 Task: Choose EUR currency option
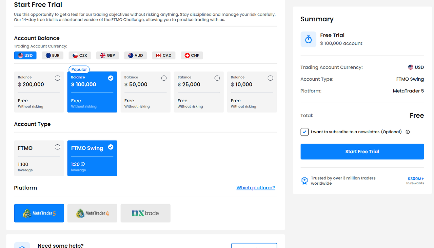click(53, 55)
